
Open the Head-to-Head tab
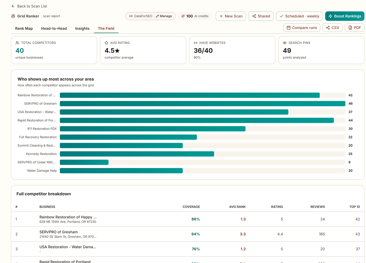(54, 29)
